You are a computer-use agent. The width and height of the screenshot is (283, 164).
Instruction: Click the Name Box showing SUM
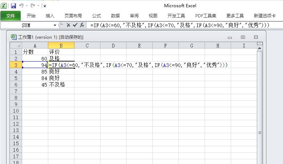pos(26,25)
